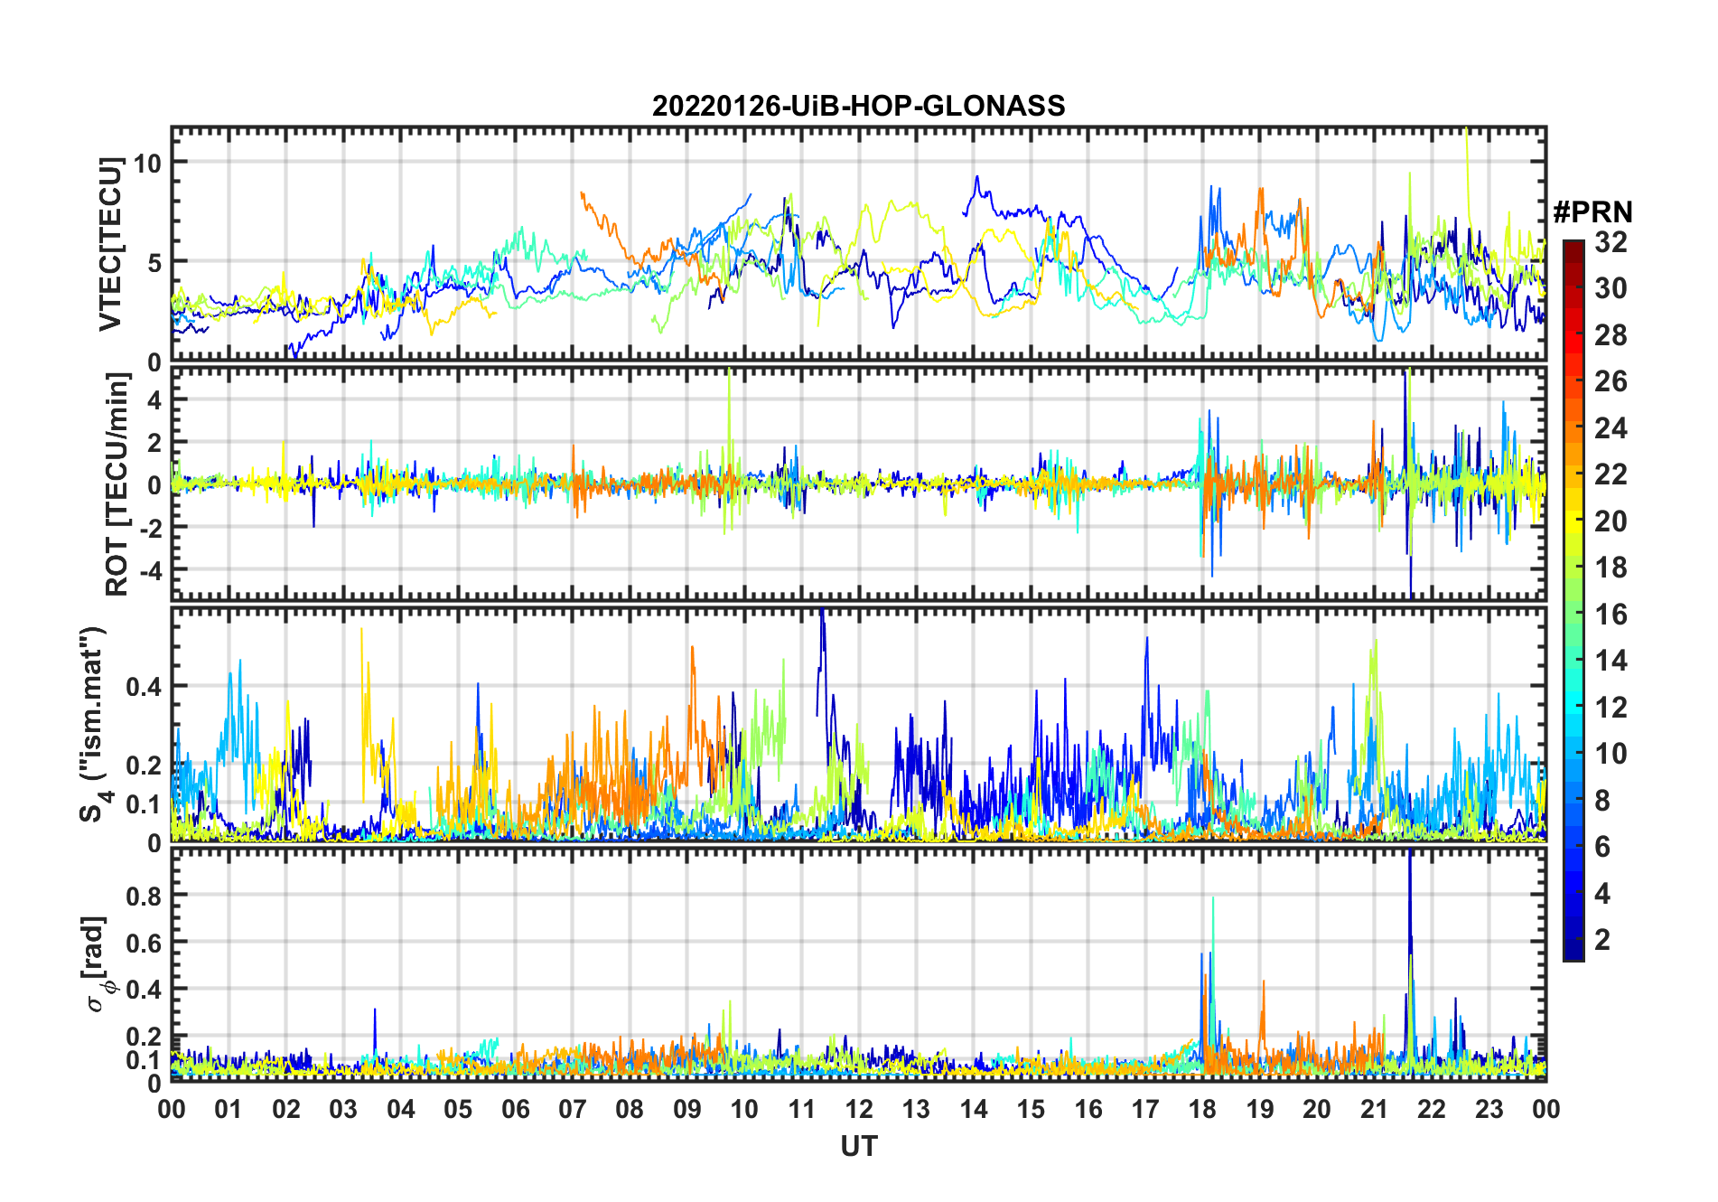Click x-axis tick label 06
This screenshot has width=1718, height=1202.
tap(515, 1109)
